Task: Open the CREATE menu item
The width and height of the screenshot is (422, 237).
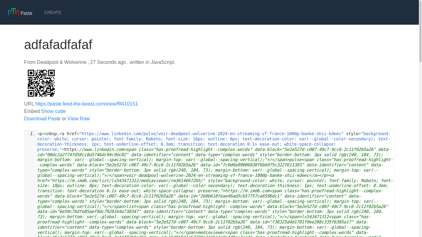Action: (x=53, y=12)
